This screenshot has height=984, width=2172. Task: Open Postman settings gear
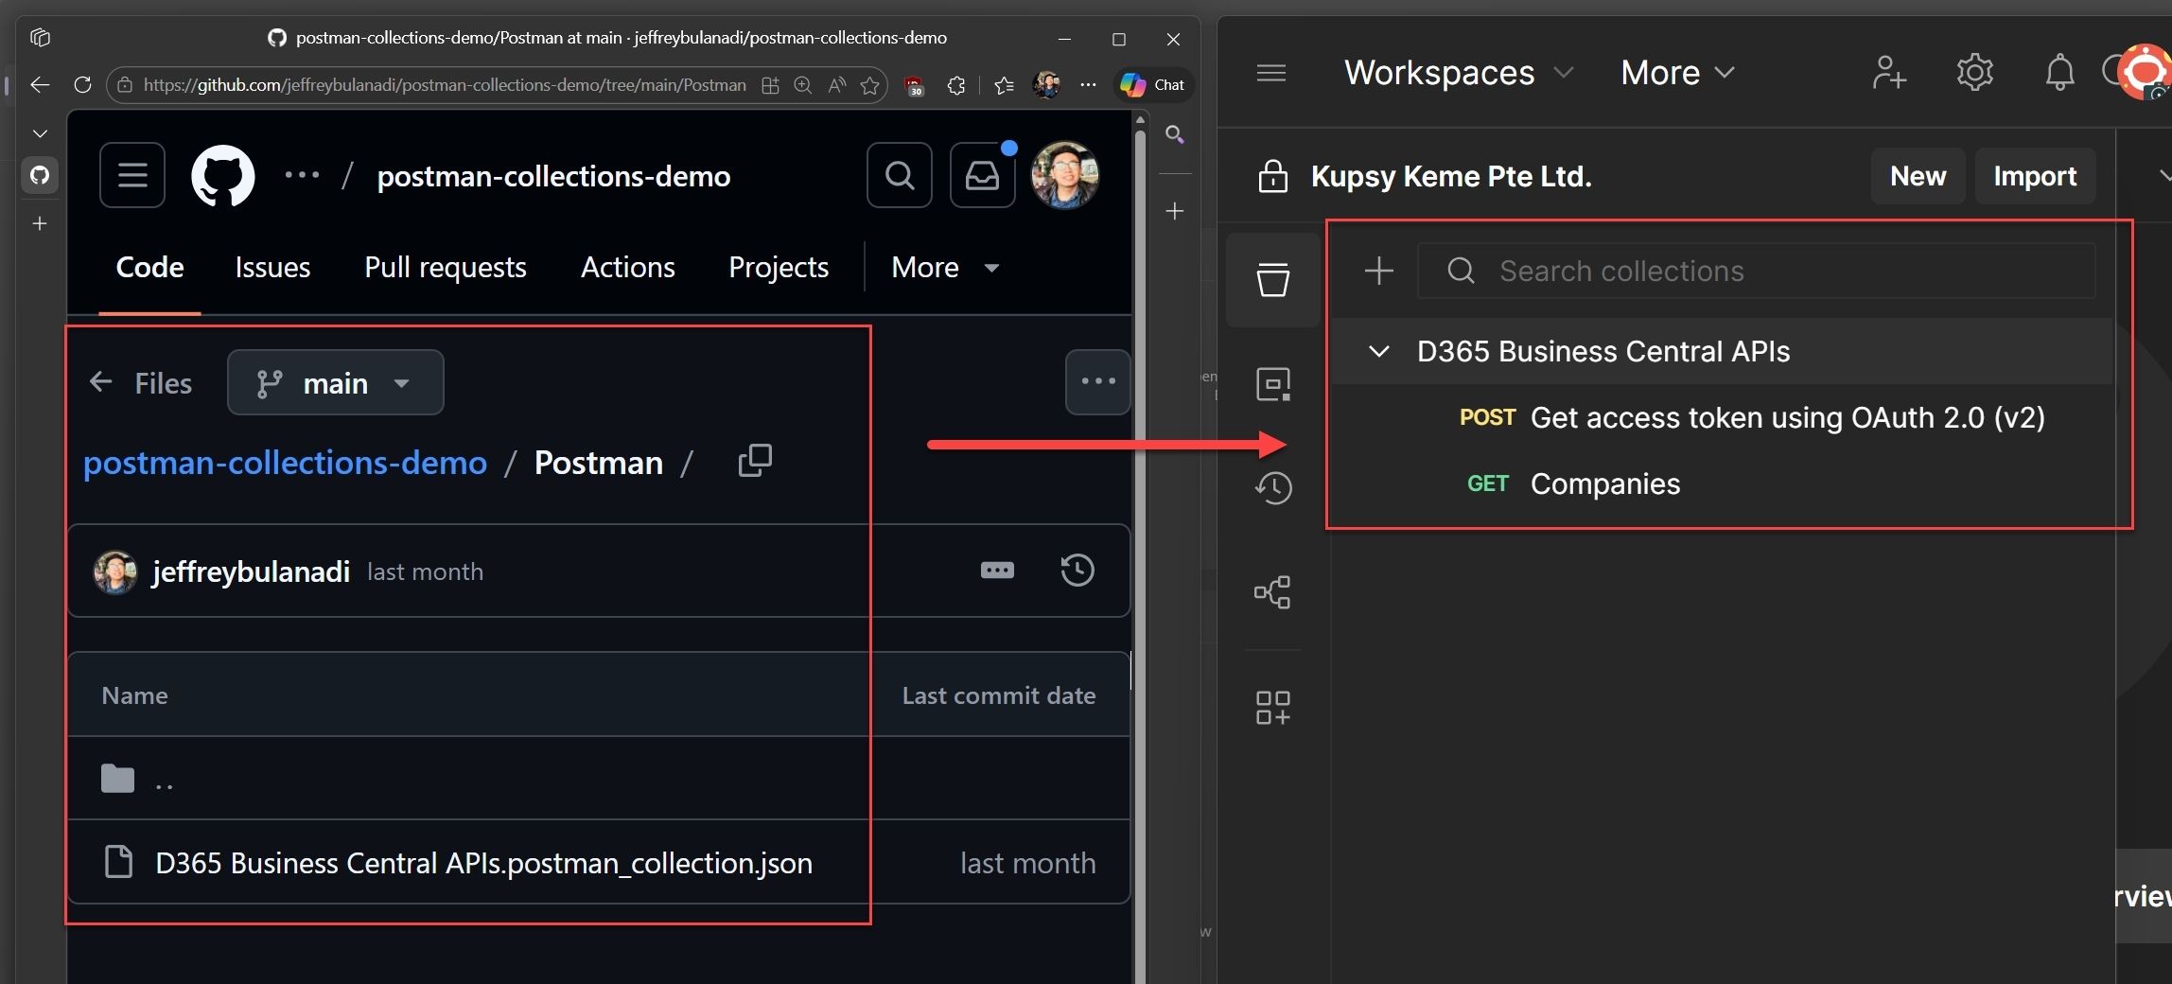click(x=1975, y=72)
